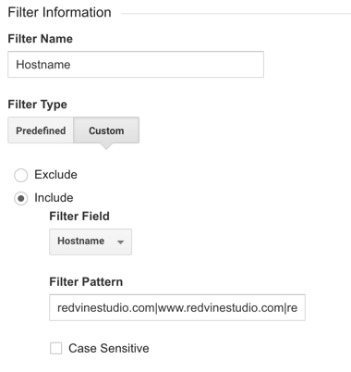Select the Include radio button
351x372 pixels.
tap(20, 198)
